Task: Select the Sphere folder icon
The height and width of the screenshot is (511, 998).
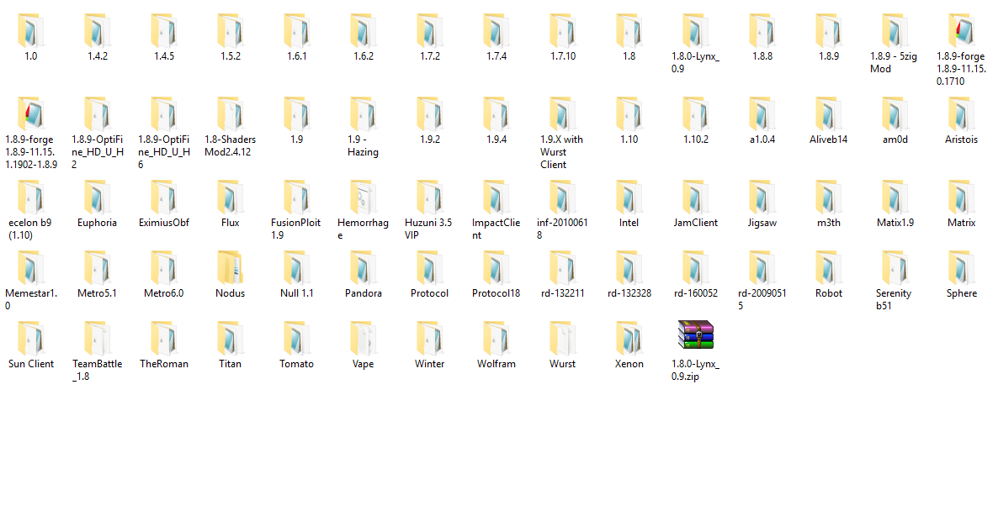Action: [x=961, y=267]
